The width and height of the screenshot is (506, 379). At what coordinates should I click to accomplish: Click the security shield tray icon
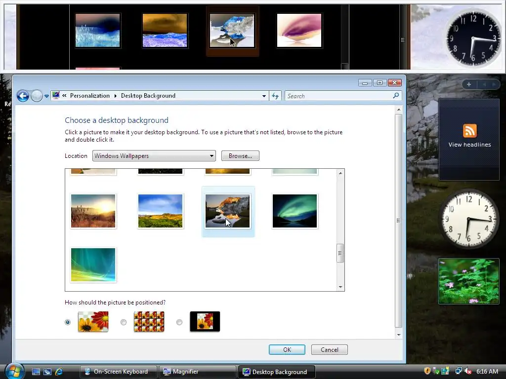pos(427,371)
